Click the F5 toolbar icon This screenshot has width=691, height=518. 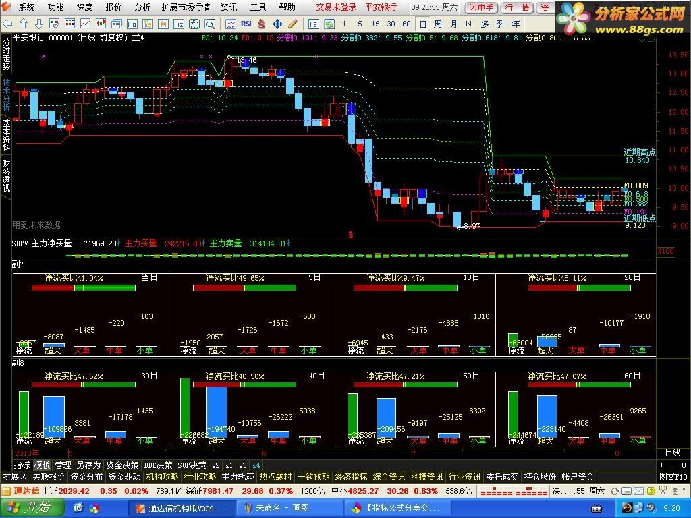[x=313, y=24]
